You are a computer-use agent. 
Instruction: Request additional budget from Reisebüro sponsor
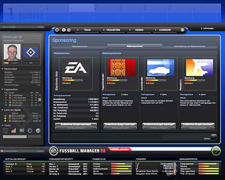tap(198, 124)
